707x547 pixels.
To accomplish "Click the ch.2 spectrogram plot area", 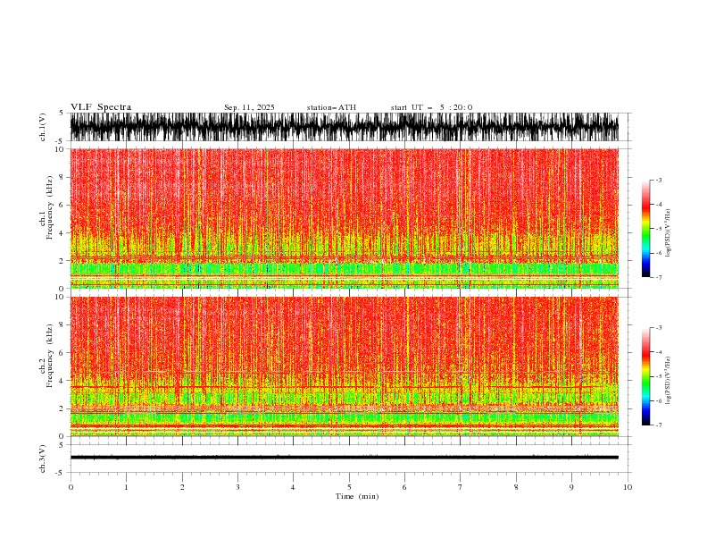I will [x=344, y=366].
